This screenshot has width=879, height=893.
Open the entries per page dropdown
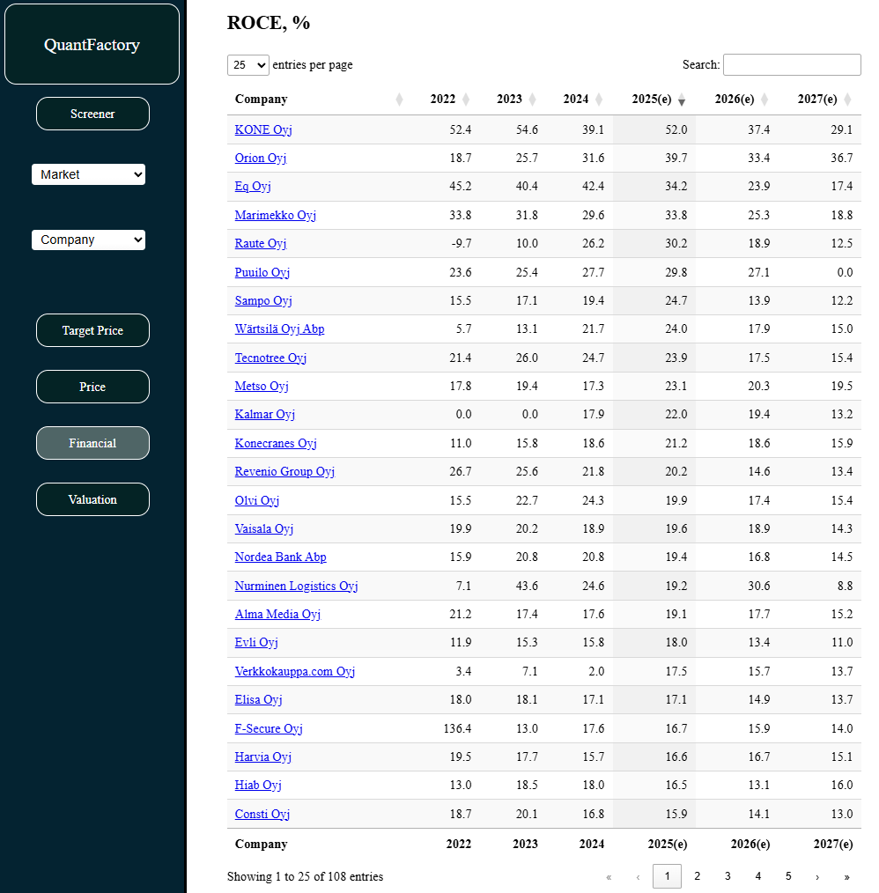click(248, 65)
